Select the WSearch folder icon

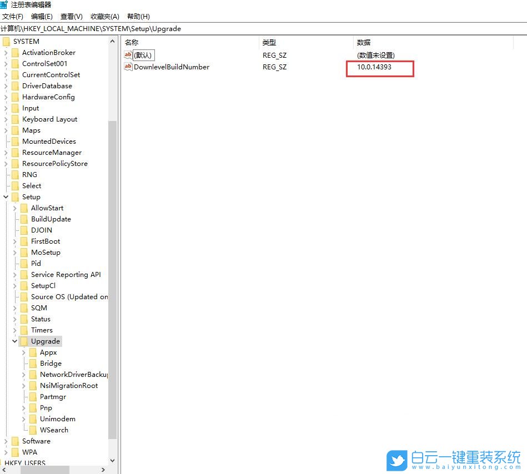click(x=32, y=430)
